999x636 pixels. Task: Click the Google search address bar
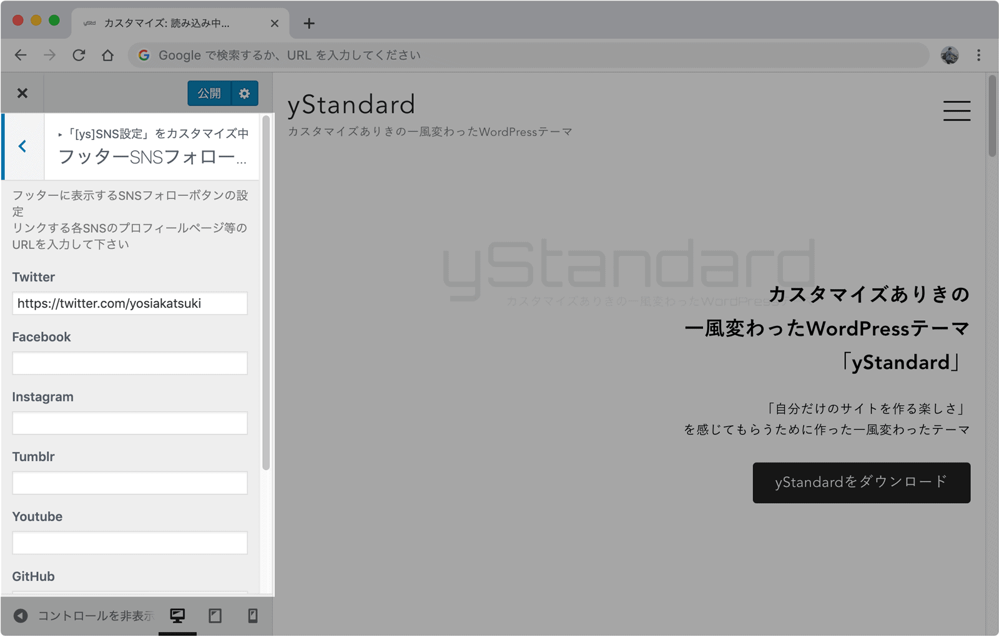(528, 55)
